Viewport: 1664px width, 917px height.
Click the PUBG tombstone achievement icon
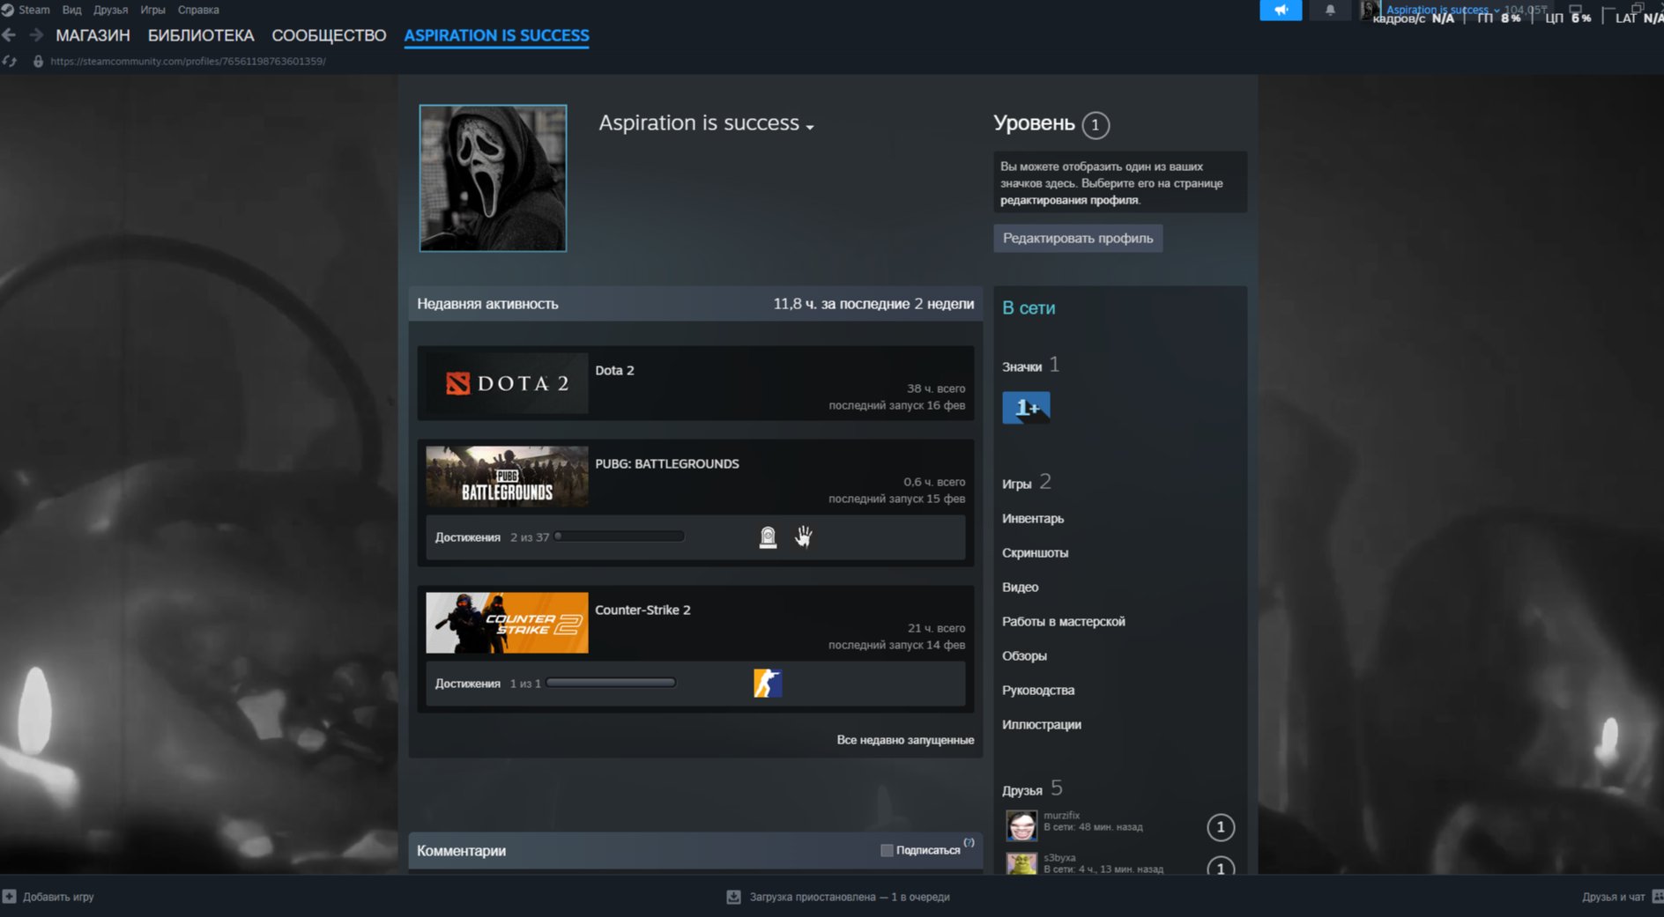click(769, 537)
